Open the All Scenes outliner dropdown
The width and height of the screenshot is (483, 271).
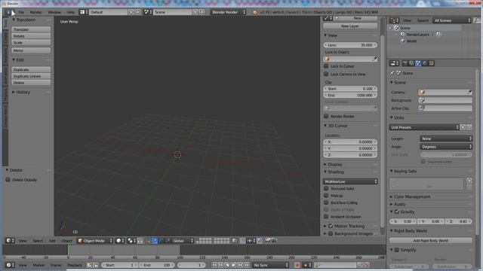(x=452, y=20)
